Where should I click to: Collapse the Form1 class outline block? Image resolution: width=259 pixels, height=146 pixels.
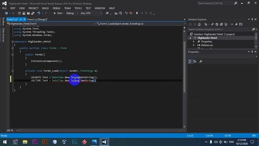(13, 48)
